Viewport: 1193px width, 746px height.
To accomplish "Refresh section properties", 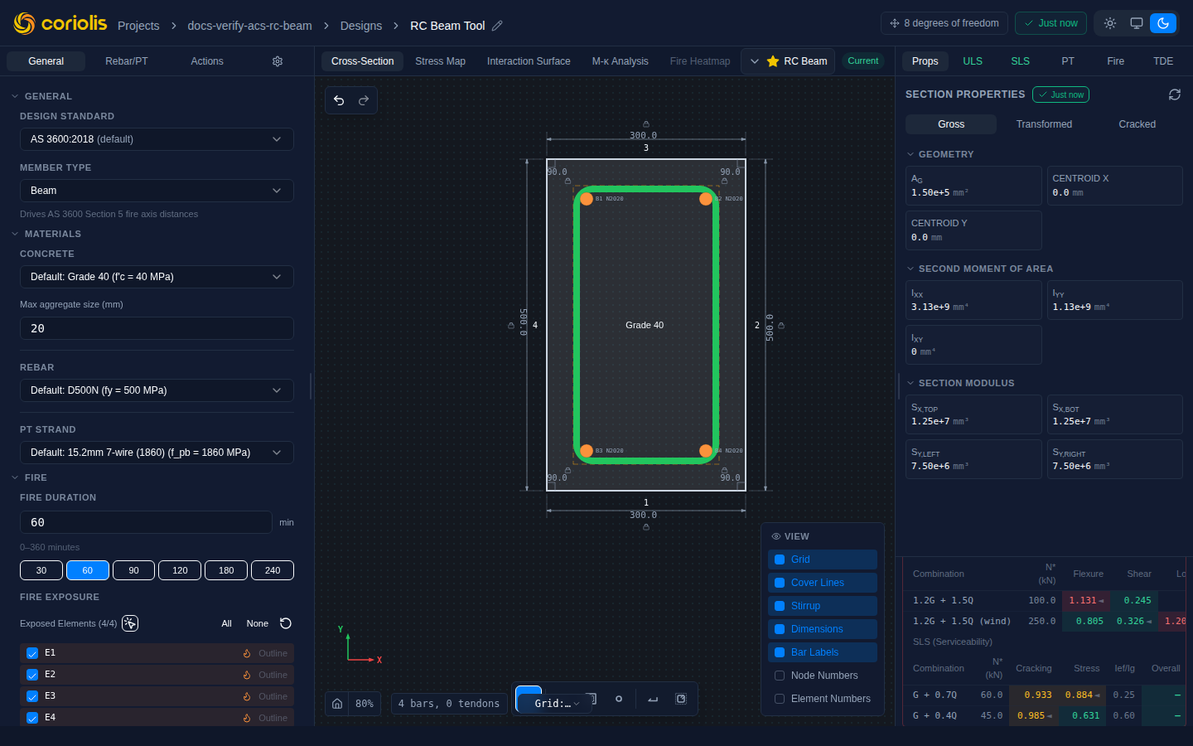I will click(x=1175, y=94).
